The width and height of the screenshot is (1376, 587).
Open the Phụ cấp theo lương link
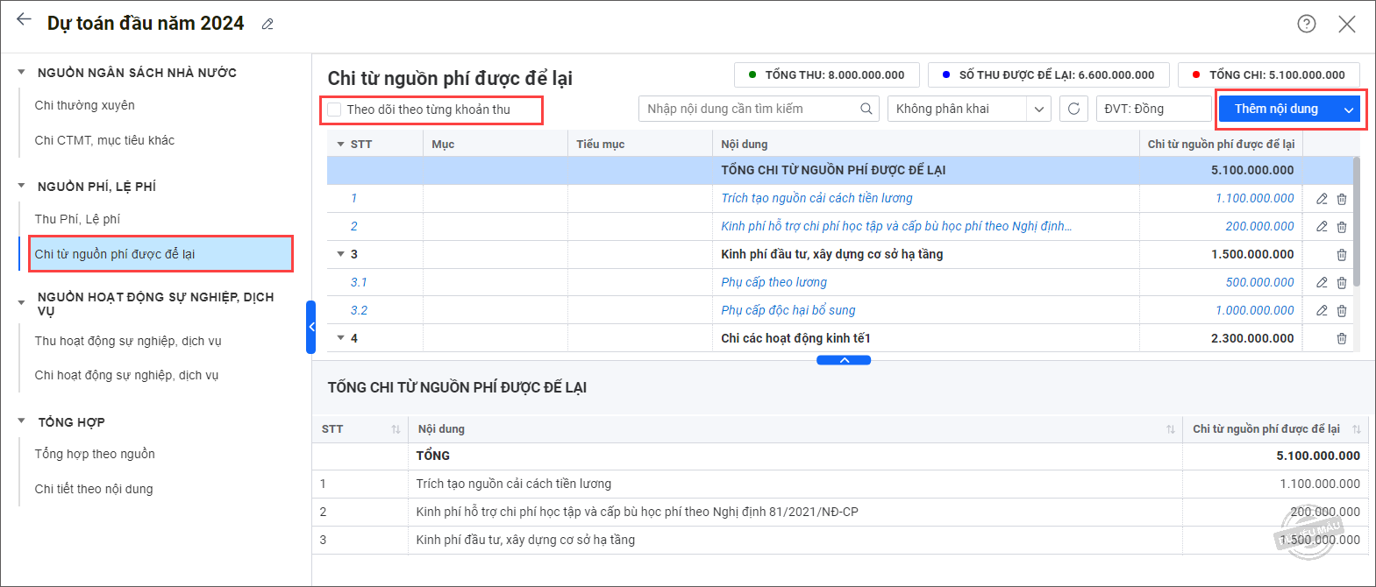click(774, 282)
